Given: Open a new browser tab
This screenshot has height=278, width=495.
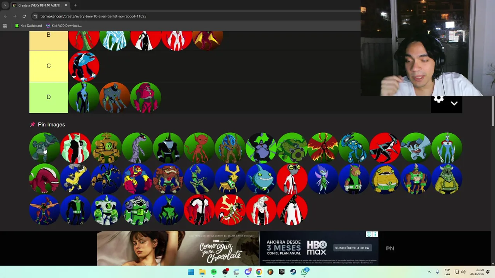Looking at the screenshot, I should (x=75, y=5).
